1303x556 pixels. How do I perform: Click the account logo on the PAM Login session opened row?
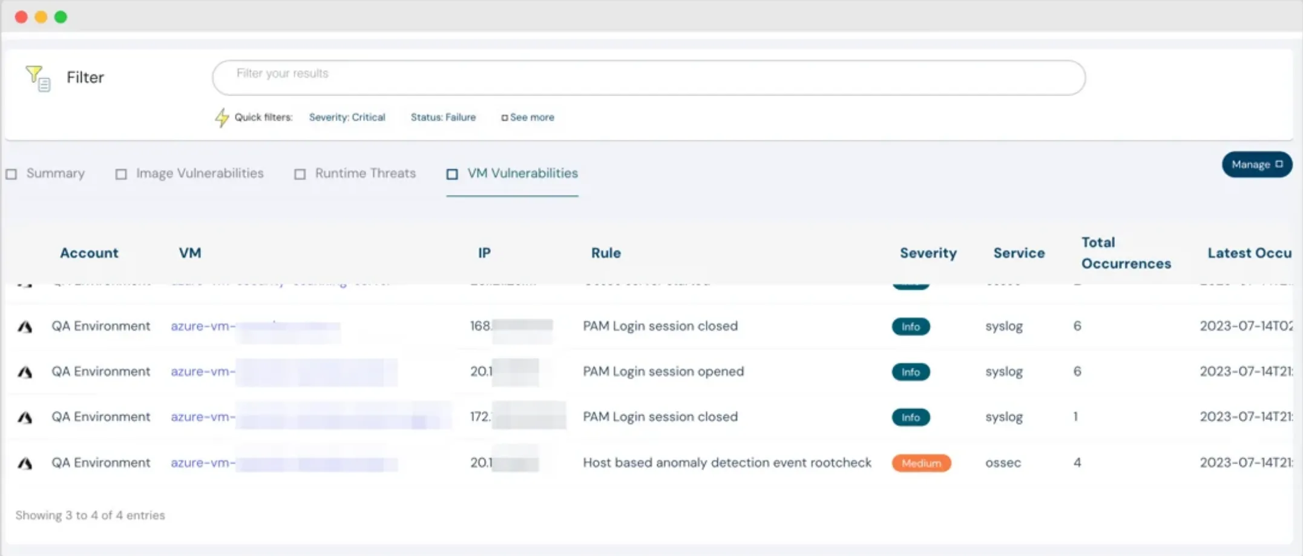point(25,371)
